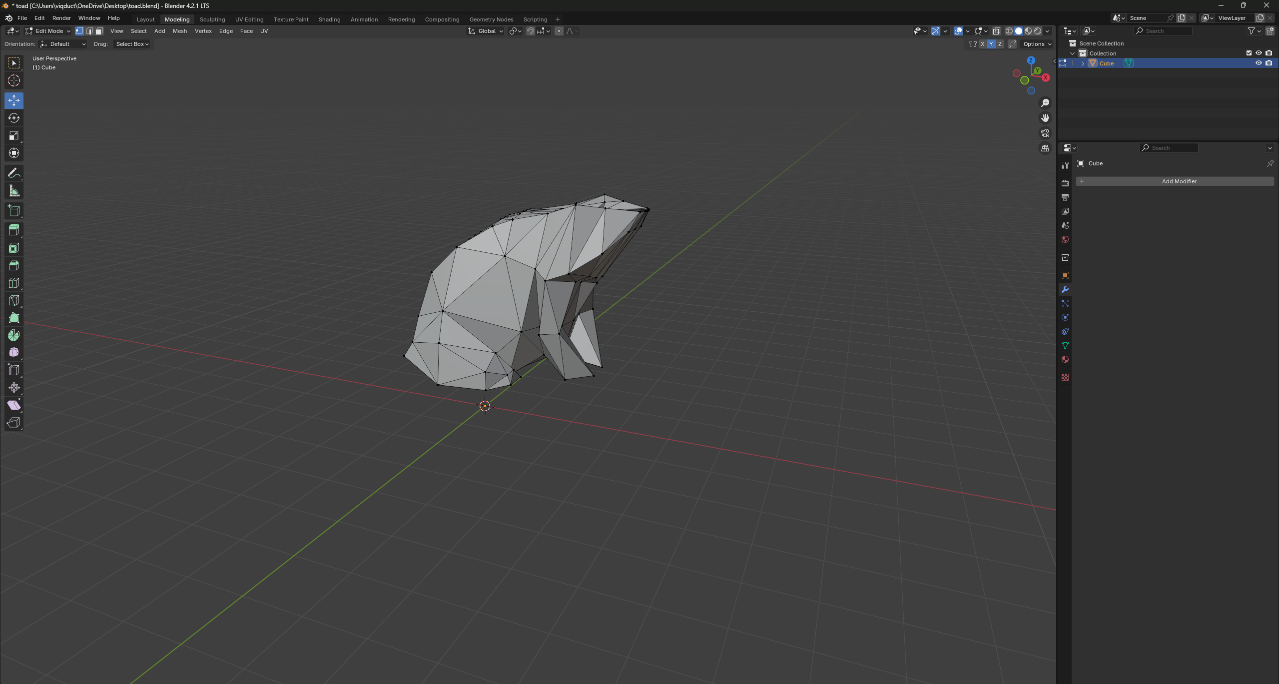This screenshot has width=1279, height=684.
Task: Select the Poly Build tool
Action: [x=14, y=318]
